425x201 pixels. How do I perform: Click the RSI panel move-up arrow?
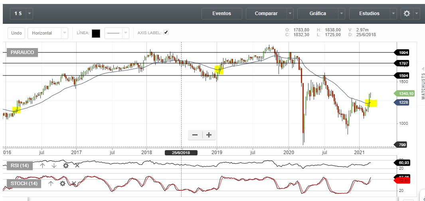[x=43, y=165]
